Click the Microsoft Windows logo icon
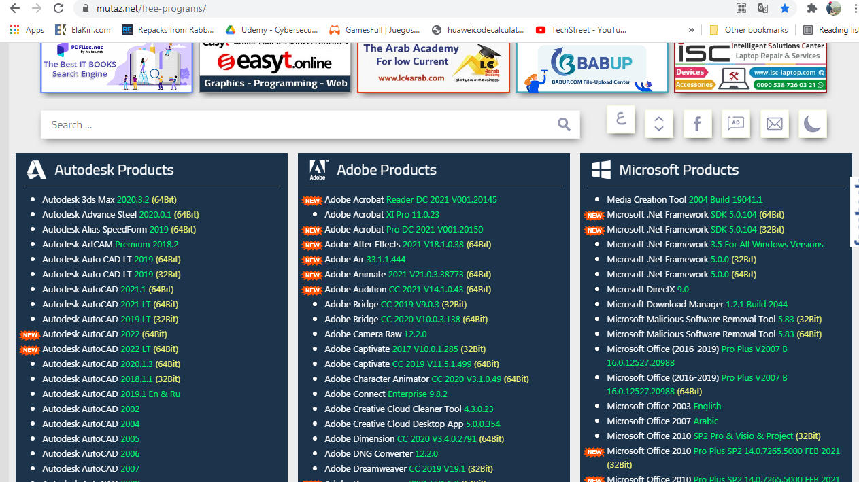This screenshot has width=859, height=482. [601, 170]
